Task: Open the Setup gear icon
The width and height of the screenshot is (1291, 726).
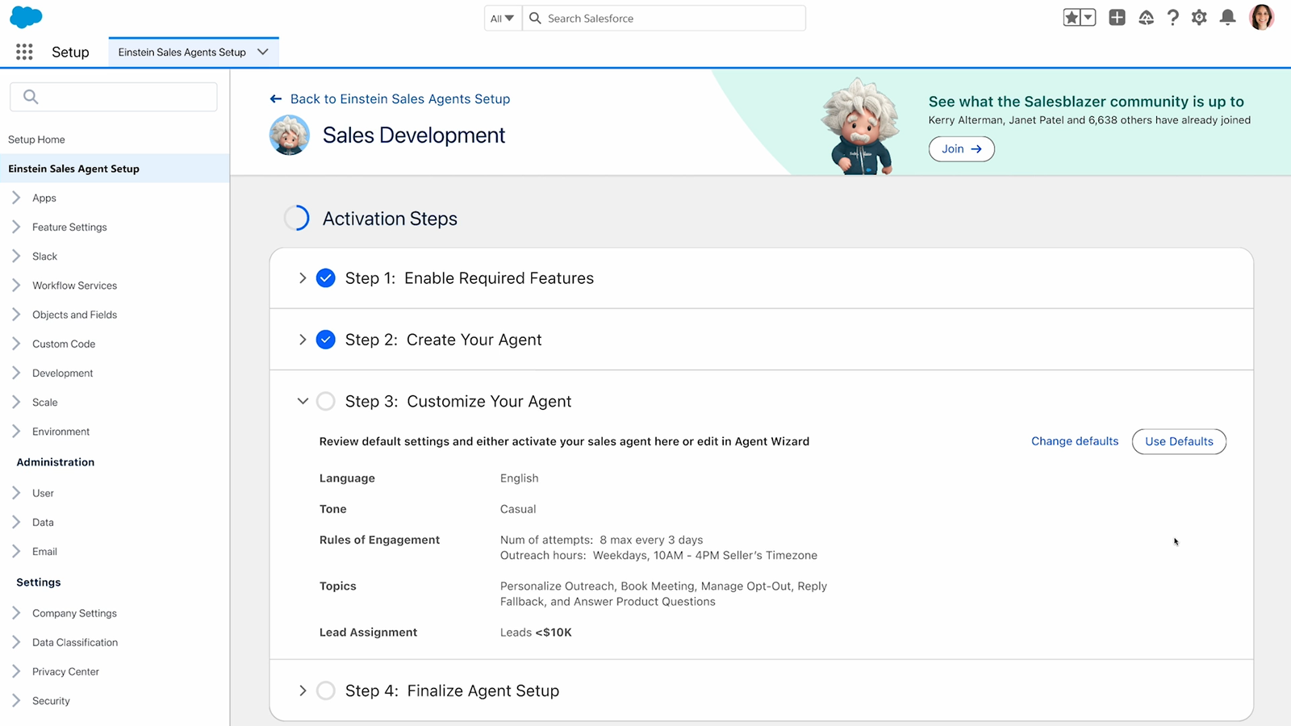Action: 1200,17
